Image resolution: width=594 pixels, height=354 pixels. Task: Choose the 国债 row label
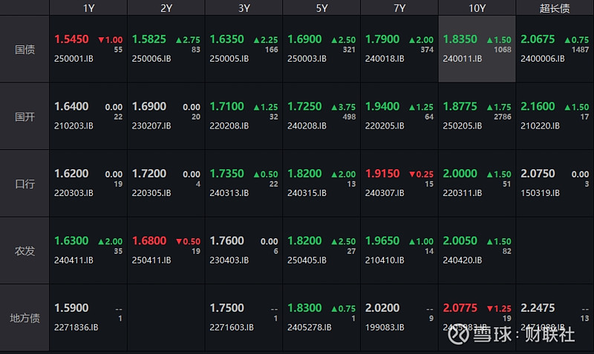point(25,50)
